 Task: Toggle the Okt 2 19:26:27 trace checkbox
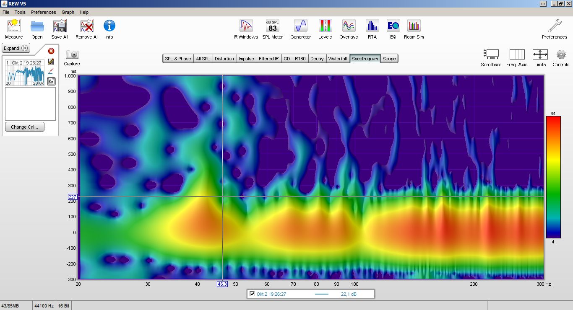coord(252,294)
